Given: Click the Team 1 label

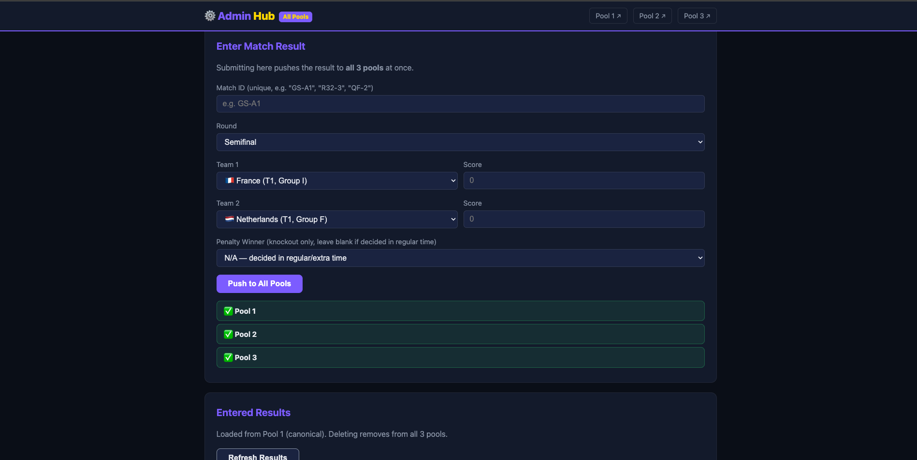Looking at the screenshot, I should click(227, 165).
